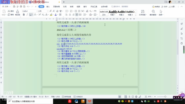Screen dimensions: 185x104
Task: Open the font size (小四) dropdown
Action: click(48, 11)
